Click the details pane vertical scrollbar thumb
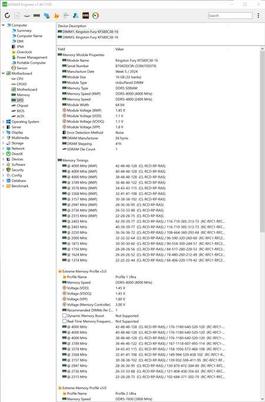 pos(262,142)
